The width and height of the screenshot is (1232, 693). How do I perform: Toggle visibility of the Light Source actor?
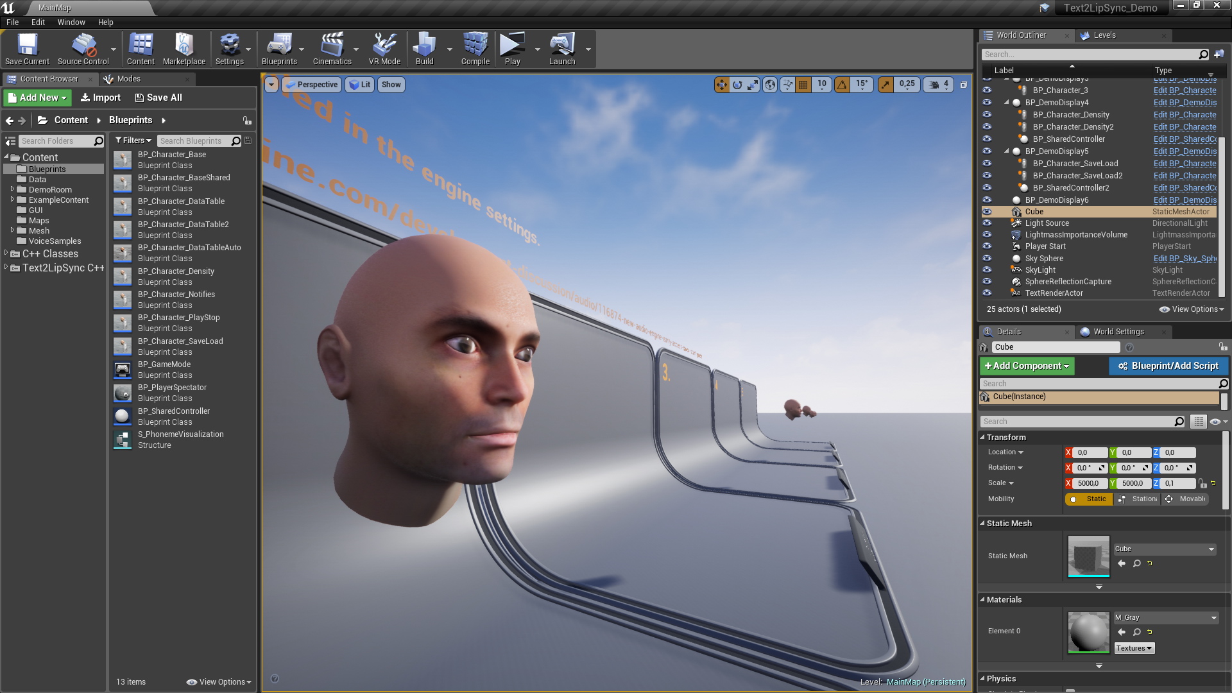987,223
